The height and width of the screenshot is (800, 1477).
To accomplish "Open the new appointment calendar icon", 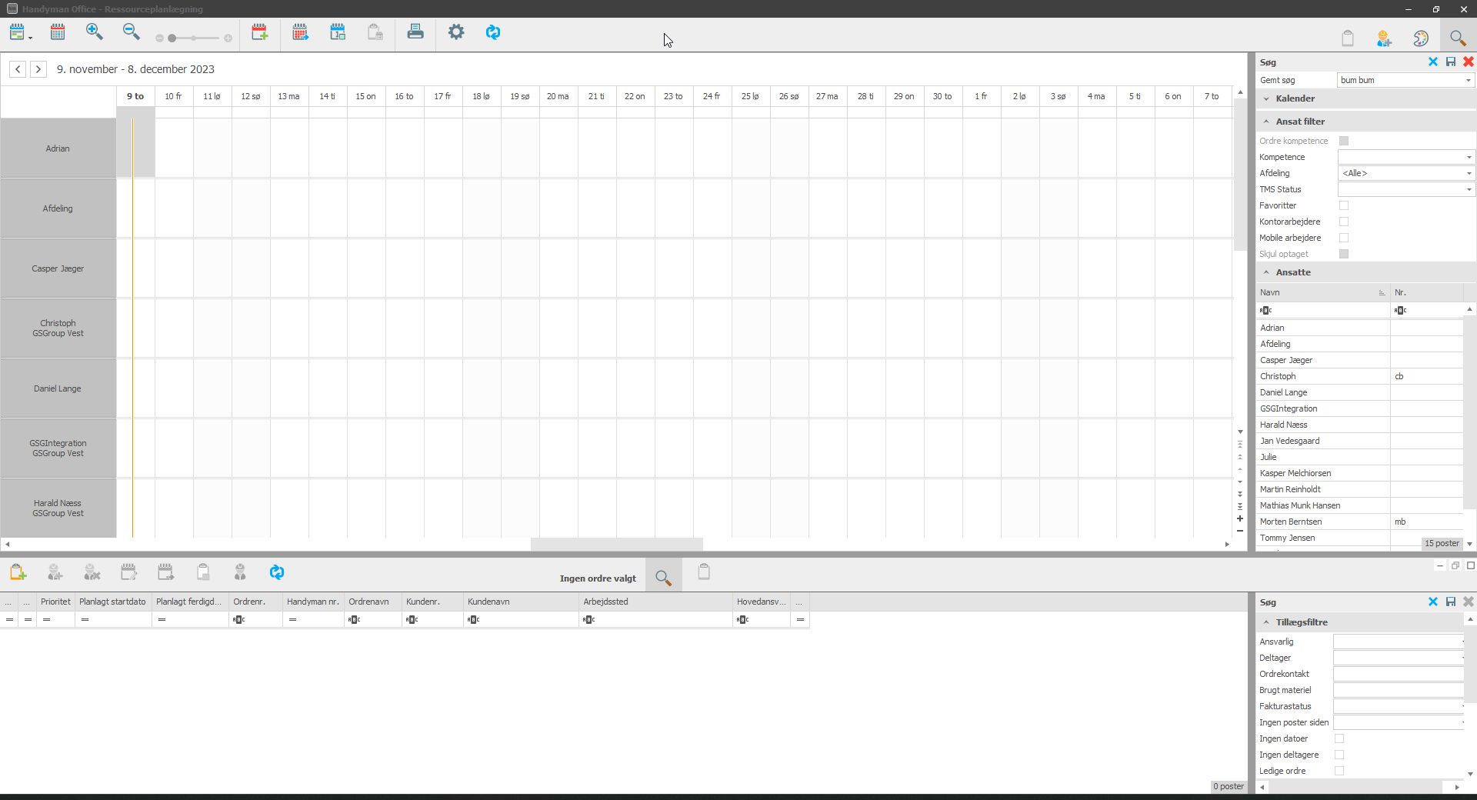I will pyautogui.click(x=260, y=32).
